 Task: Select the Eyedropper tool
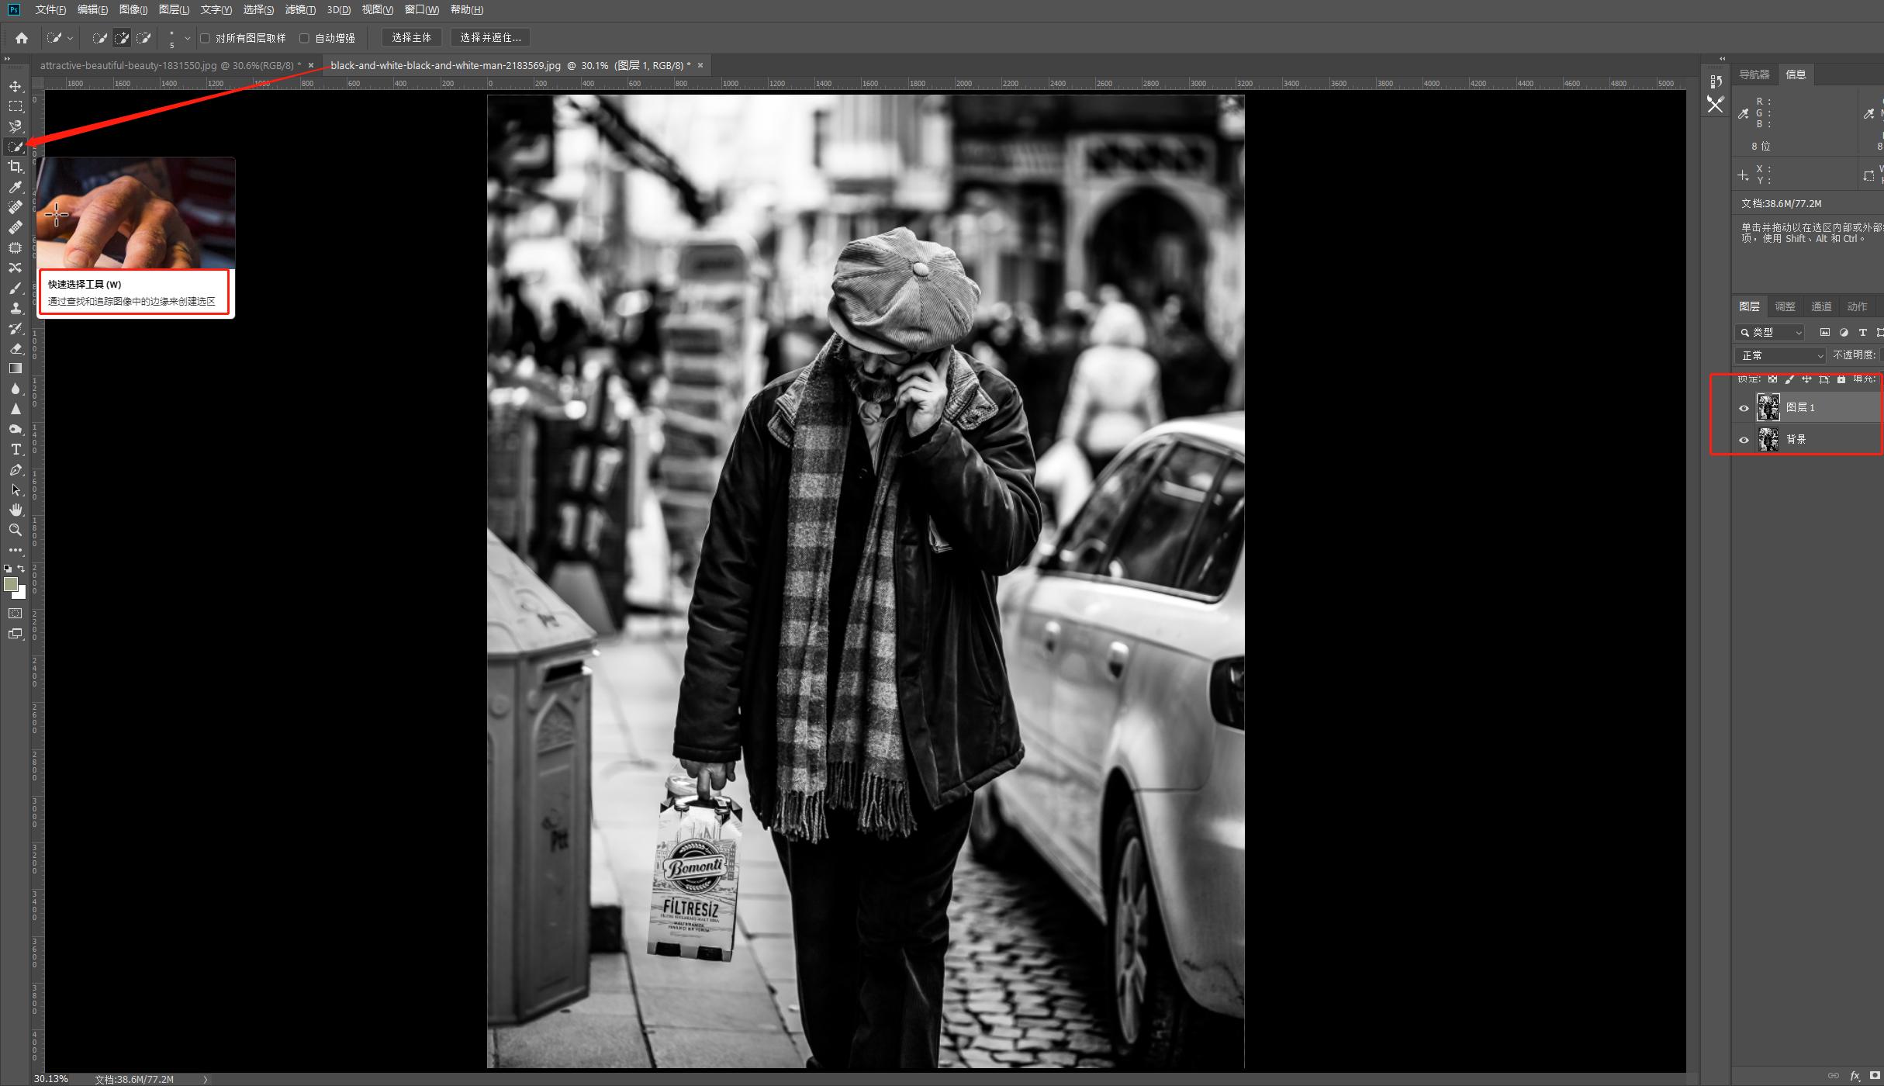[16, 187]
